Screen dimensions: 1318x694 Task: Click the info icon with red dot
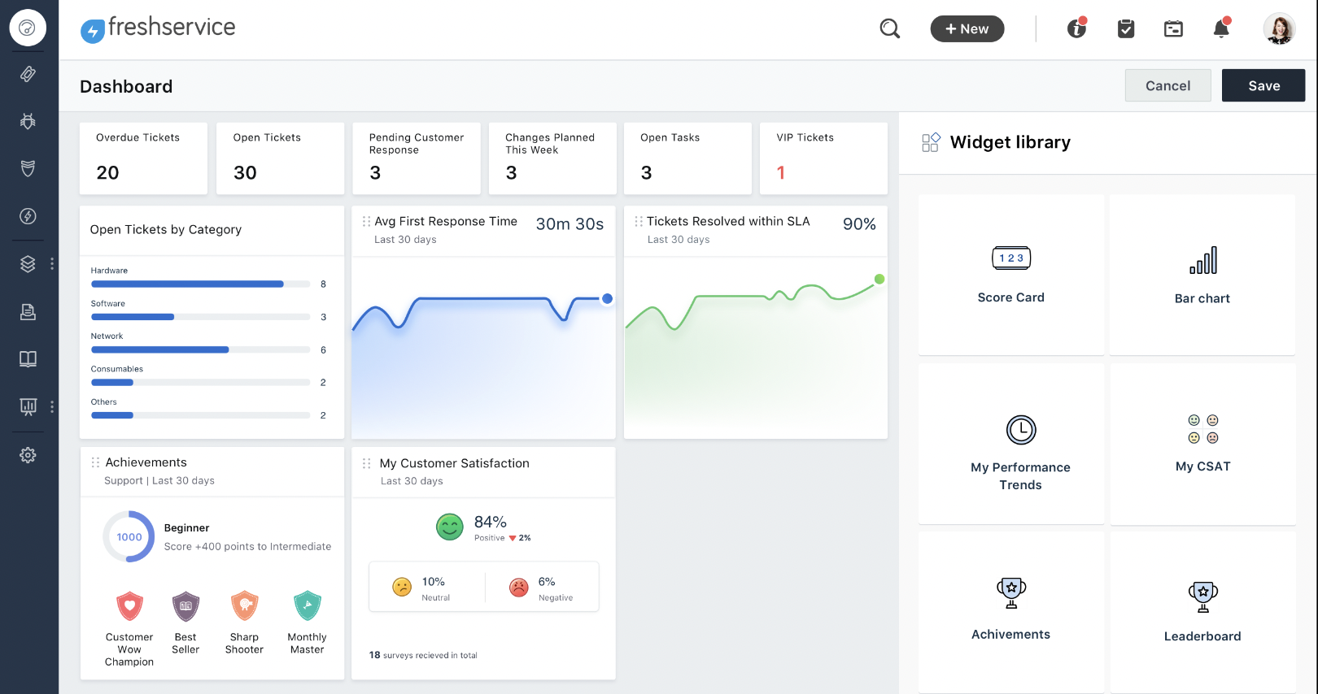[1077, 28]
